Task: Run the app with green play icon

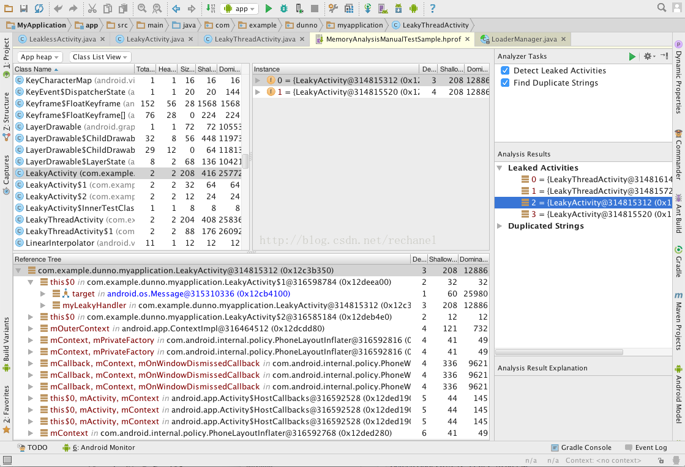Action: (x=269, y=9)
